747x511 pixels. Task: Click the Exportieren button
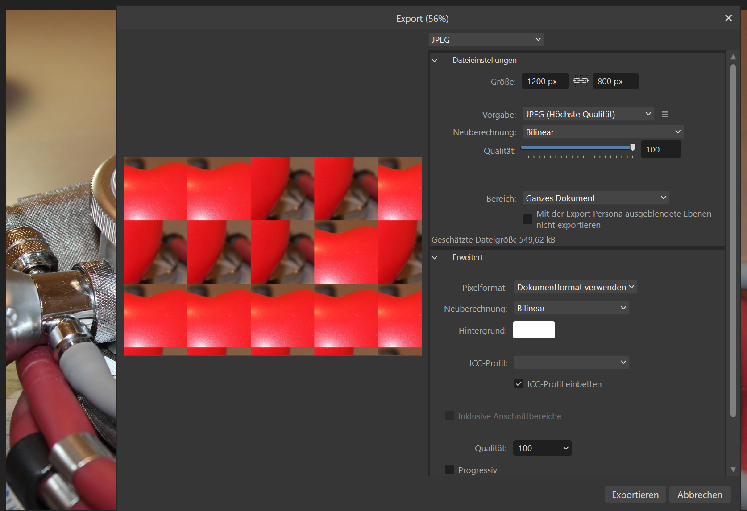635,495
